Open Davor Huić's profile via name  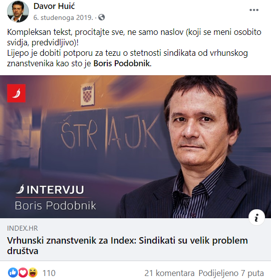tap(54, 6)
